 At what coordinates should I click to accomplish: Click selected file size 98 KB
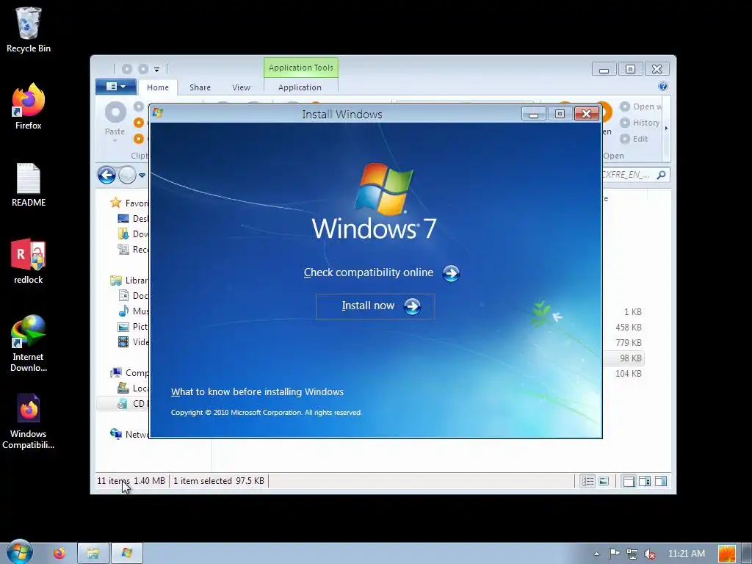point(630,358)
